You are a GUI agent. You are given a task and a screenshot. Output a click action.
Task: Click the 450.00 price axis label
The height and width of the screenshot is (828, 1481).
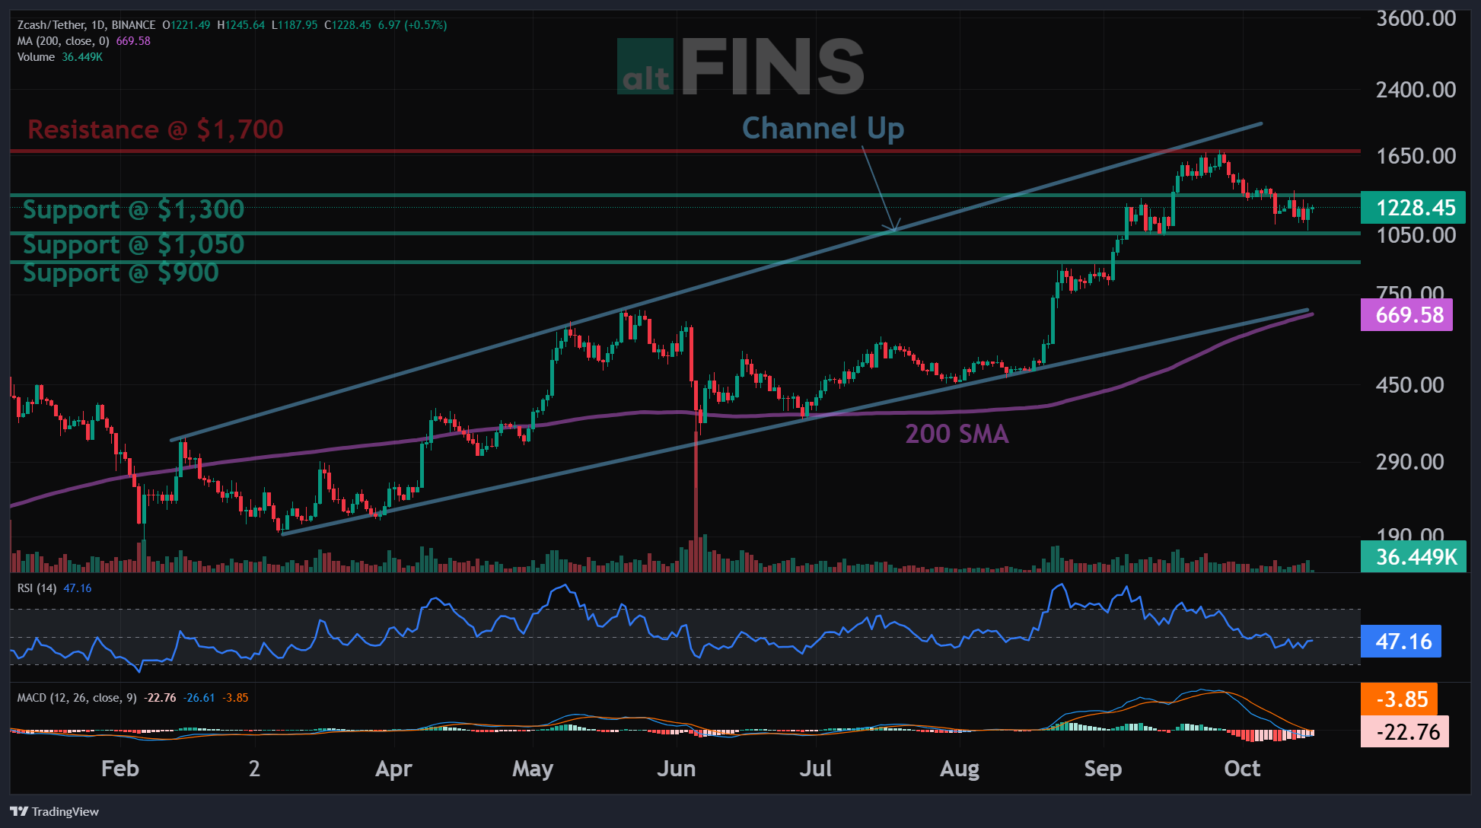coord(1409,385)
